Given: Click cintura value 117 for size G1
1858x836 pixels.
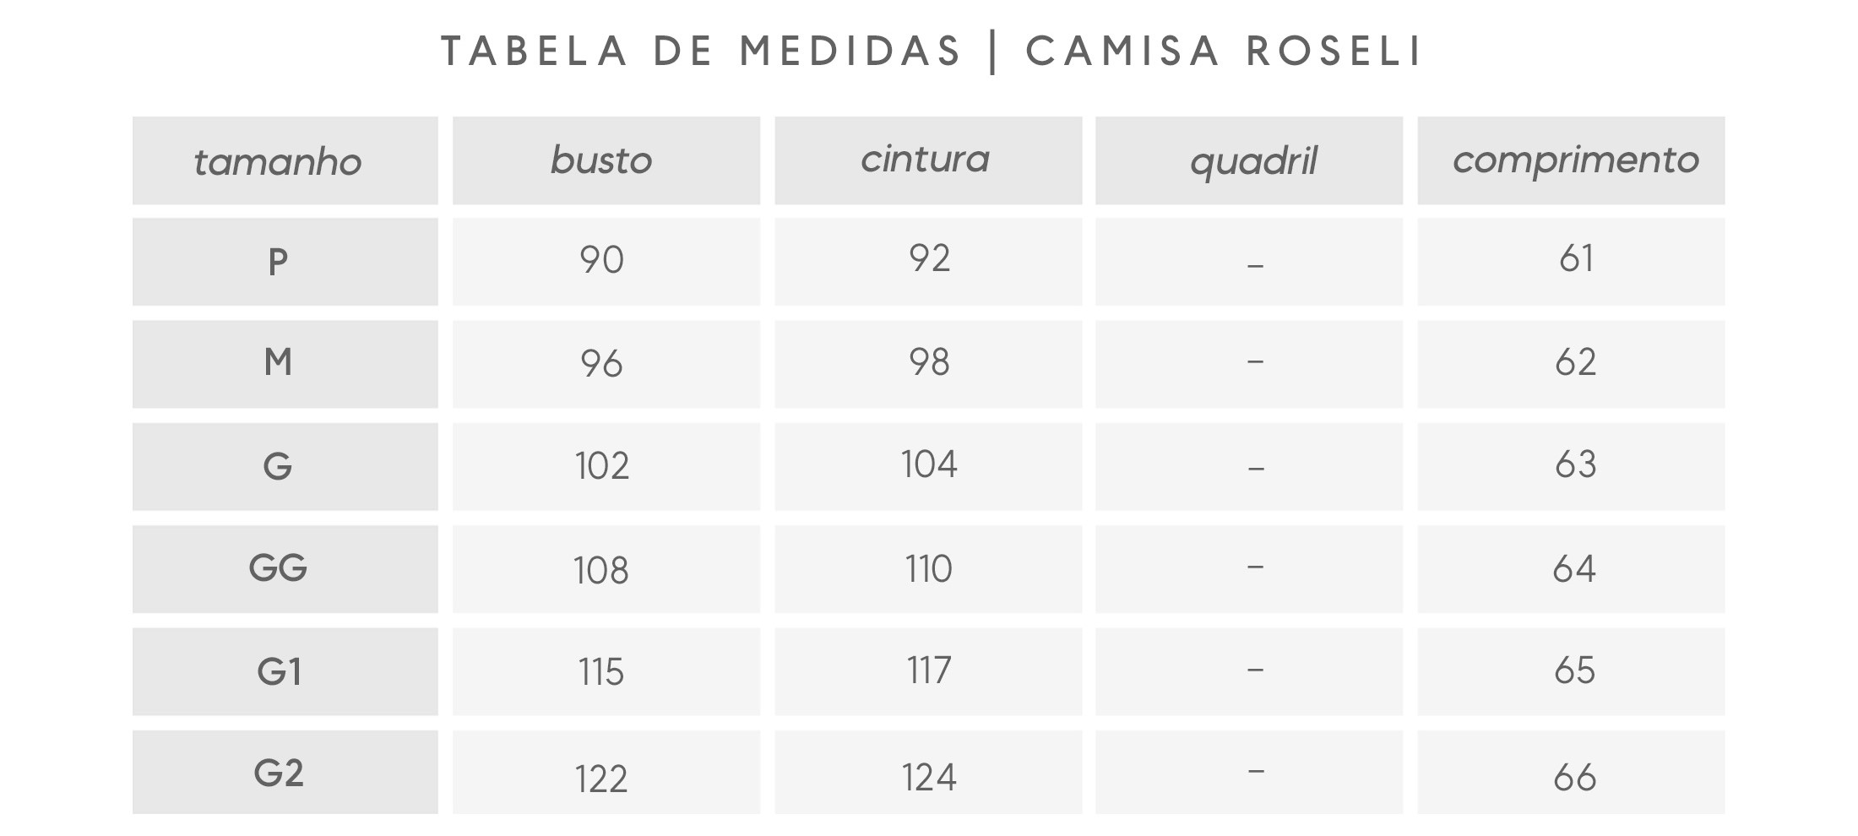Looking at the screenshot, I should pos(929,671).
